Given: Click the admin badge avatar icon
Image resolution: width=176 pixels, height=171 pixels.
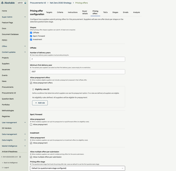Looking at the screenshot, I should coord(25,3).
